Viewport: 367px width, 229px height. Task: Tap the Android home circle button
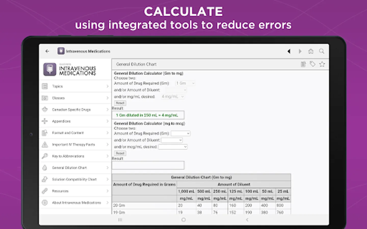[183, 220]
